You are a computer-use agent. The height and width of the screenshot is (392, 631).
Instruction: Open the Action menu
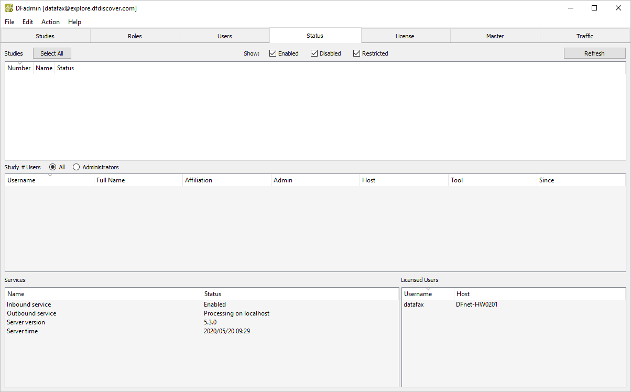coord(50,22)
